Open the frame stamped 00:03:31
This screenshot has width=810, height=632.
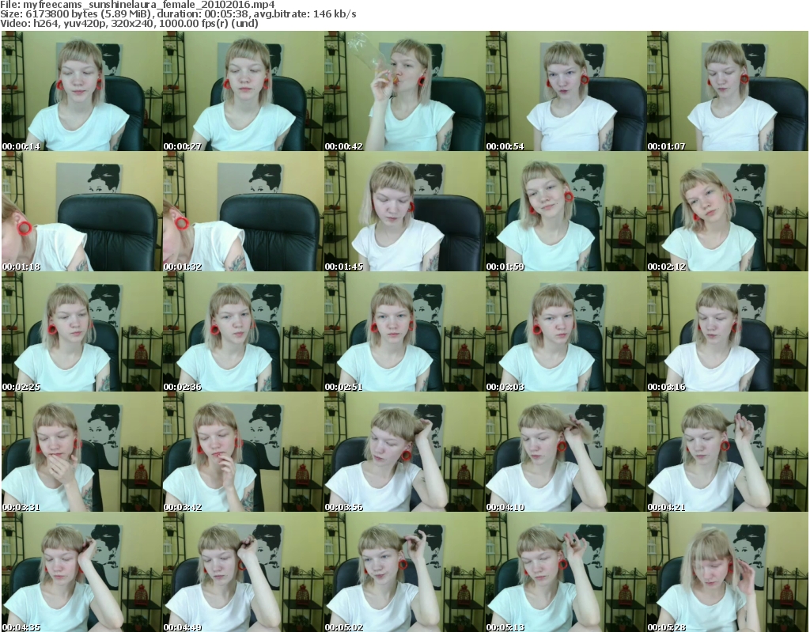[x=81, y=452]
